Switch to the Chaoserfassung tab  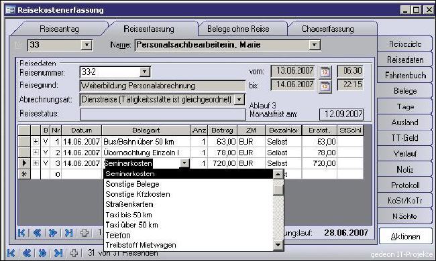click(x=328, y=29)
